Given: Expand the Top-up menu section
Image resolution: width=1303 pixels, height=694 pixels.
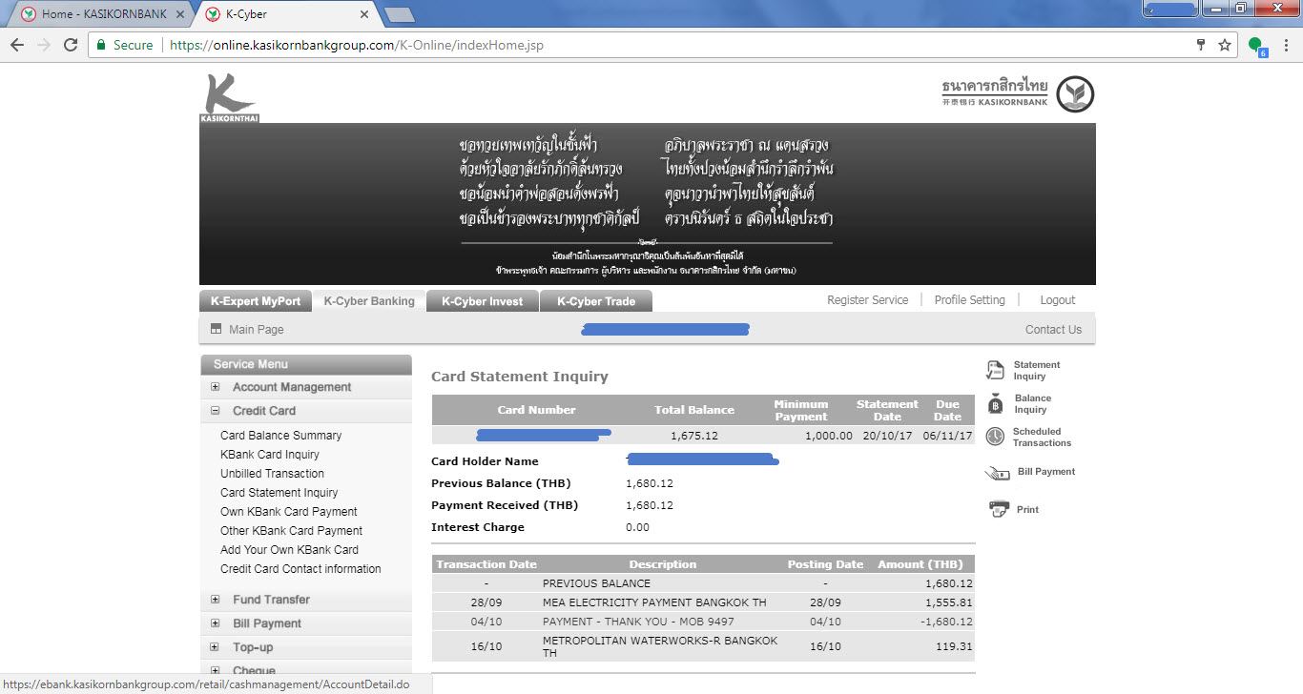Looking at the screenshot, I should pyautogui.click(x=216, y=647).
